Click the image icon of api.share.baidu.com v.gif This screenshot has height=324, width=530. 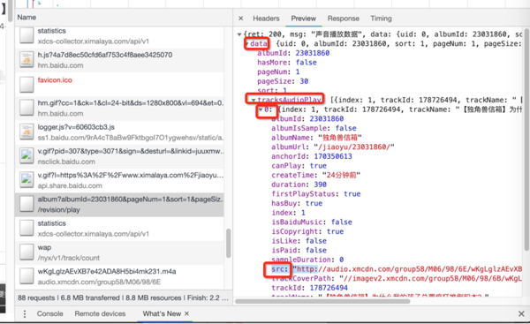26,180
